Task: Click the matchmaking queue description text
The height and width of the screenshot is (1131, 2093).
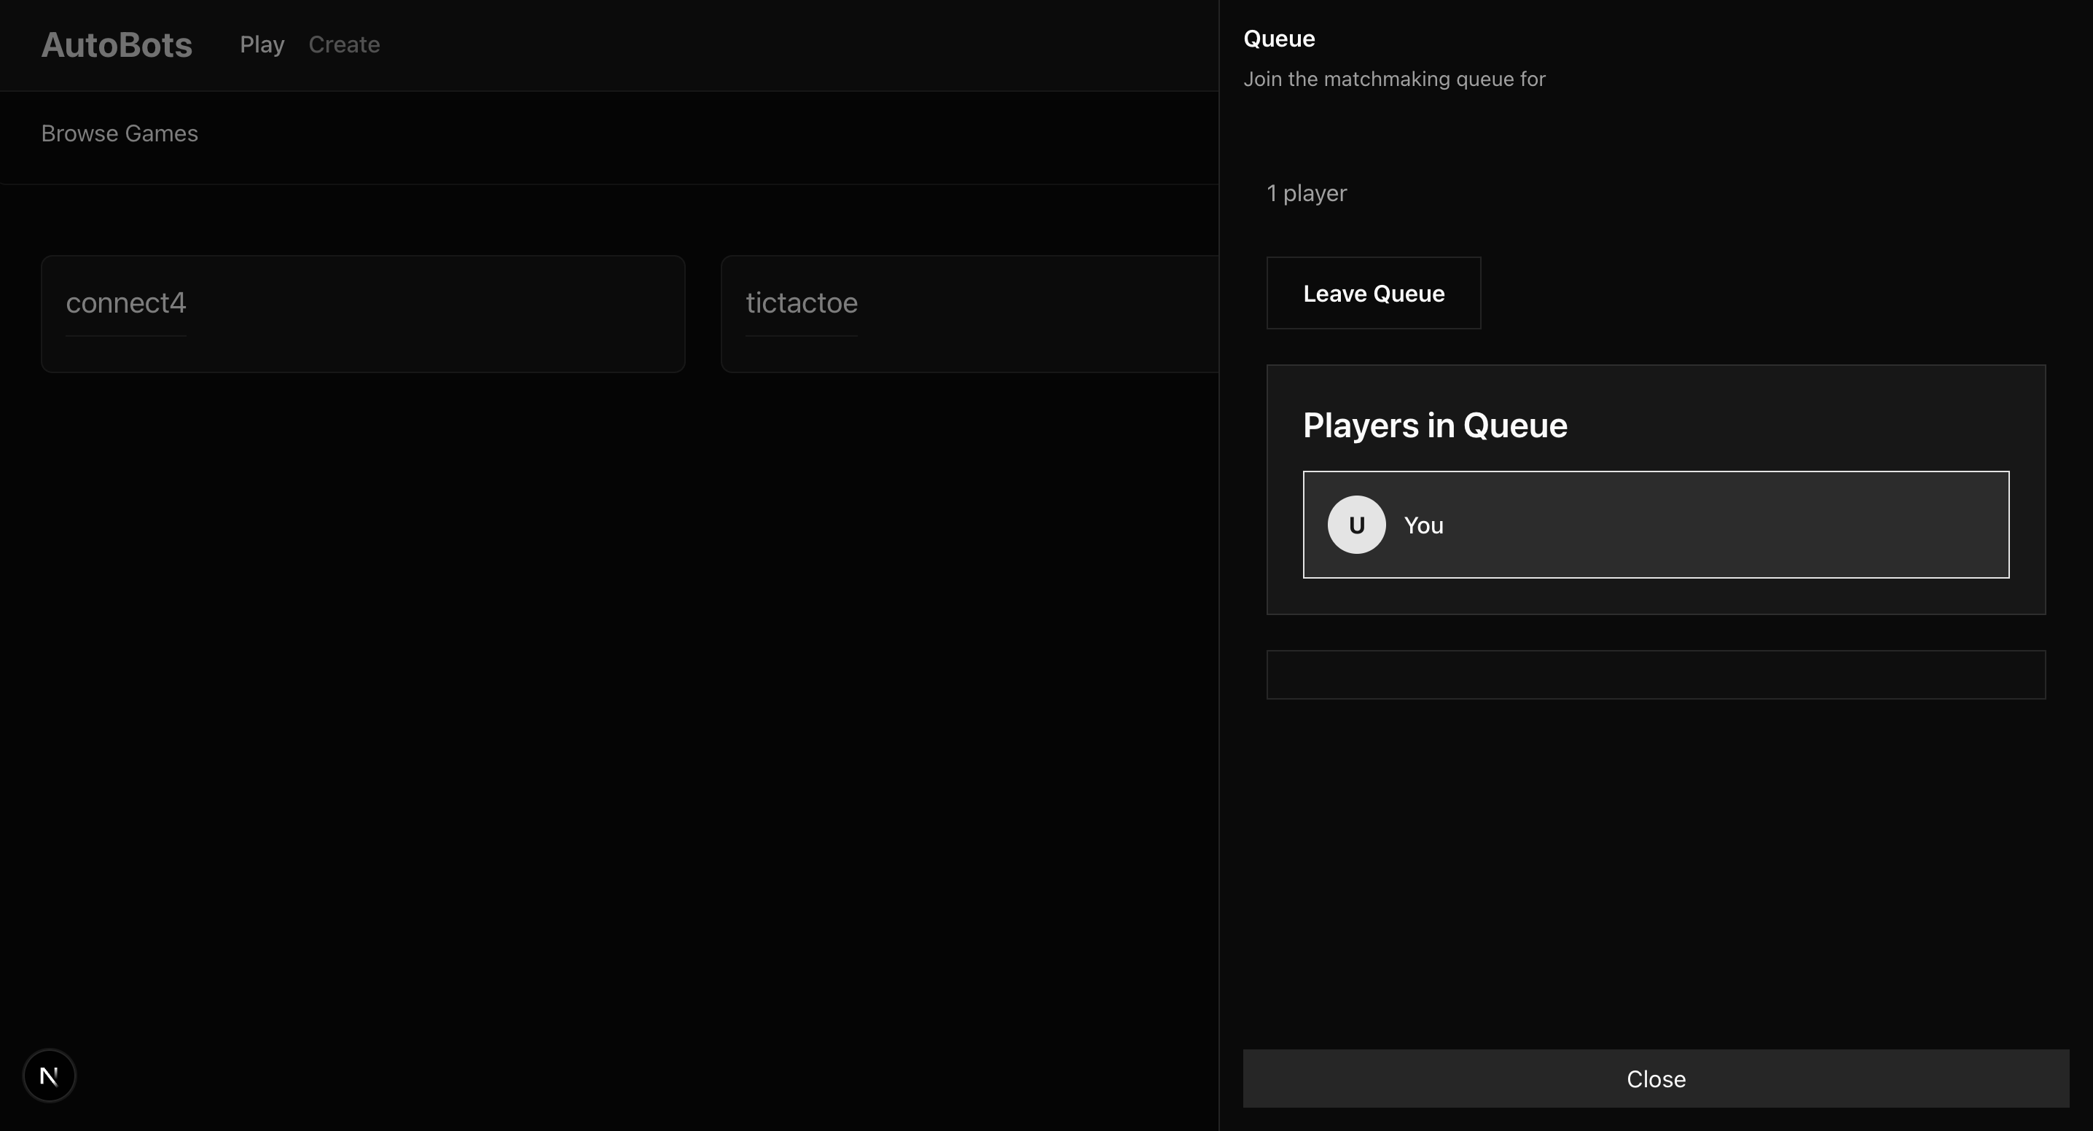Action: [x=1393, y=79]
